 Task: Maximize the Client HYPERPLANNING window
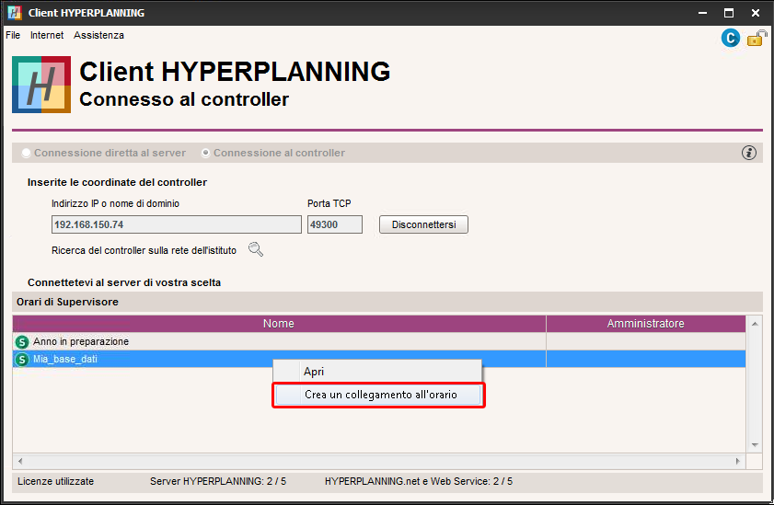coord(729,13)
